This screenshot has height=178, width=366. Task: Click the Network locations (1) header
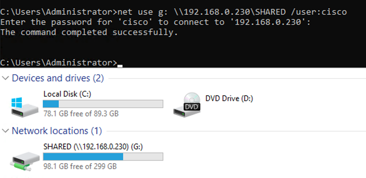point(57,131)
